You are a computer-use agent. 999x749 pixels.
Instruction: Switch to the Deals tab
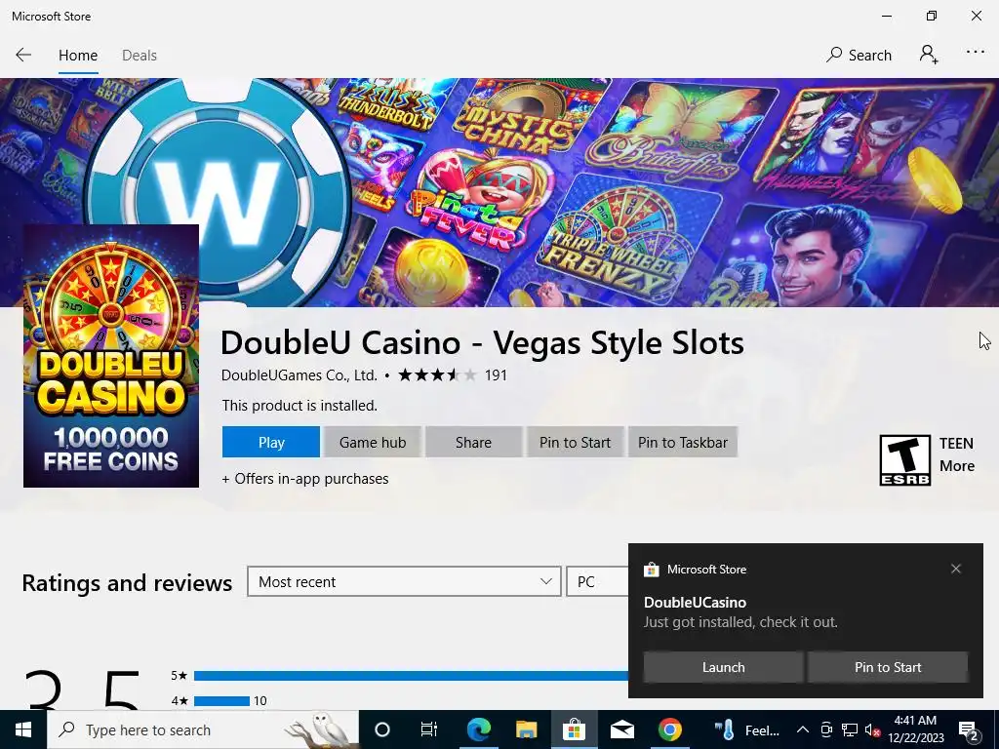(139, 56)
